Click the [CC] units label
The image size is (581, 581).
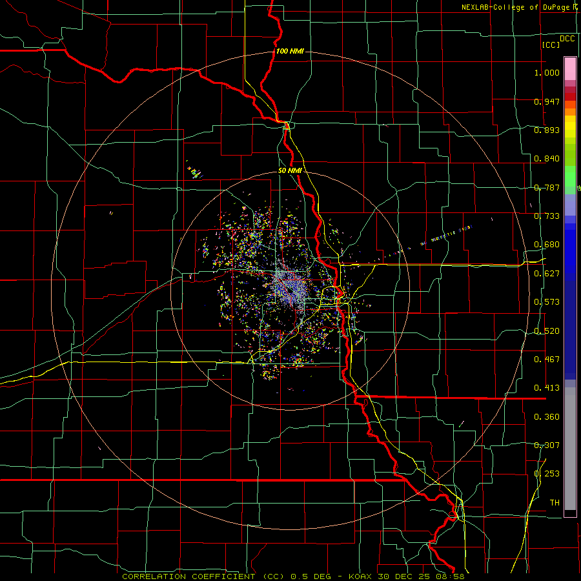coord(551,45)
